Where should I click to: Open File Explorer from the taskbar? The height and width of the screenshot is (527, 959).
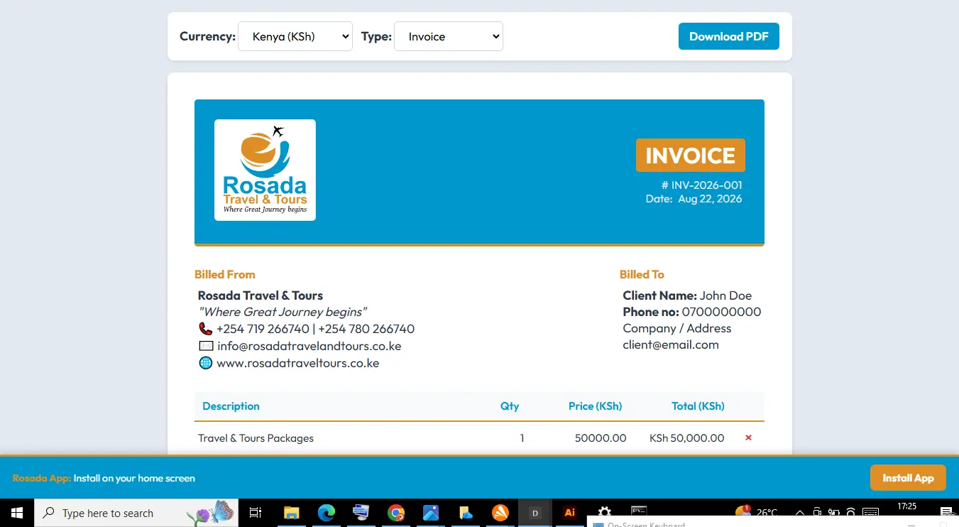click(291, 513)
